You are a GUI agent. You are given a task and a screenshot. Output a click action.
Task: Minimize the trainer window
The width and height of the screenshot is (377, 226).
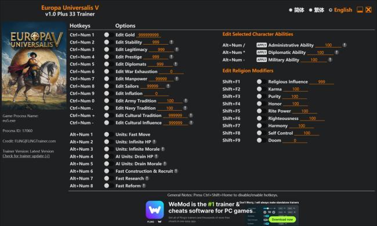pyautogui.click(x=360, y=10)
